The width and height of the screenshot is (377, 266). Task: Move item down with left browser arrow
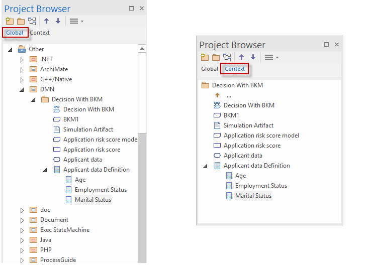coord(58,21)
